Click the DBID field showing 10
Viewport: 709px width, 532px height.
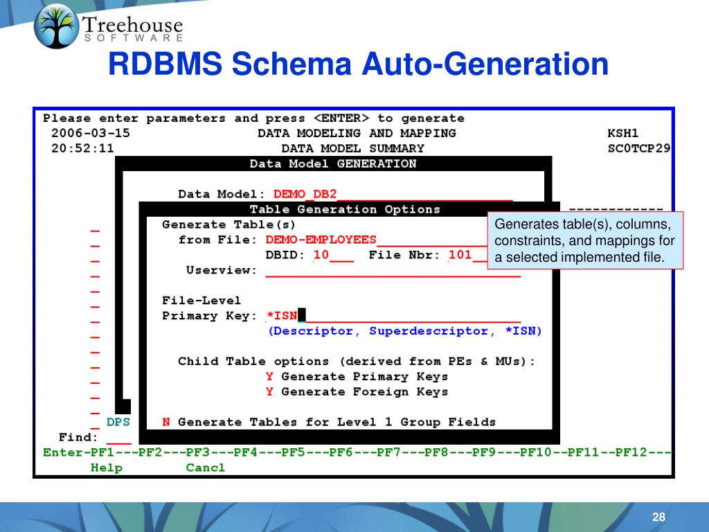[333, 255]
